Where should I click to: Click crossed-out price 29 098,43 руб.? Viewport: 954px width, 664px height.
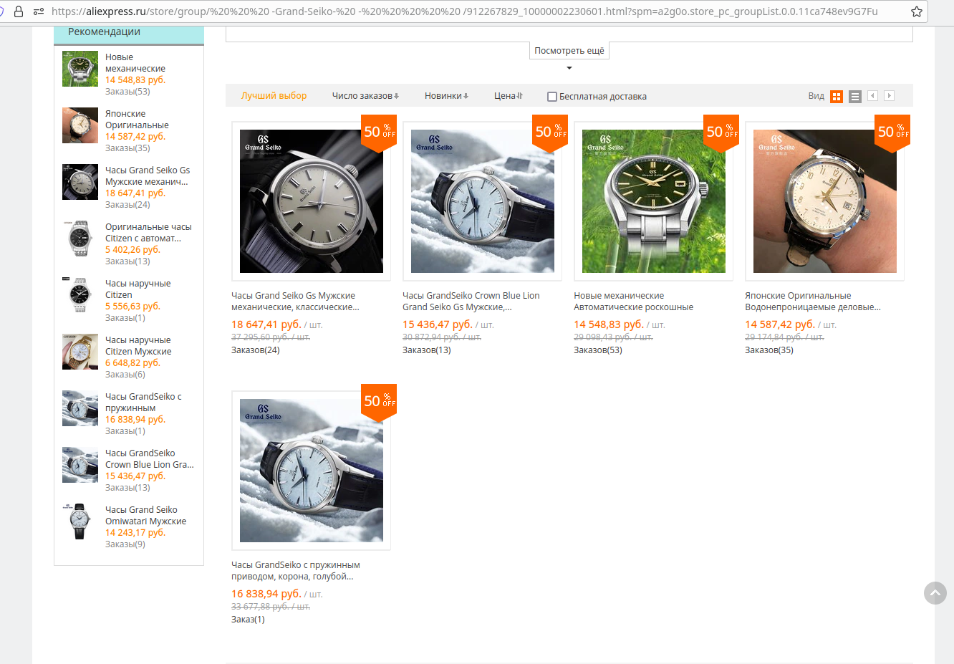613,337
